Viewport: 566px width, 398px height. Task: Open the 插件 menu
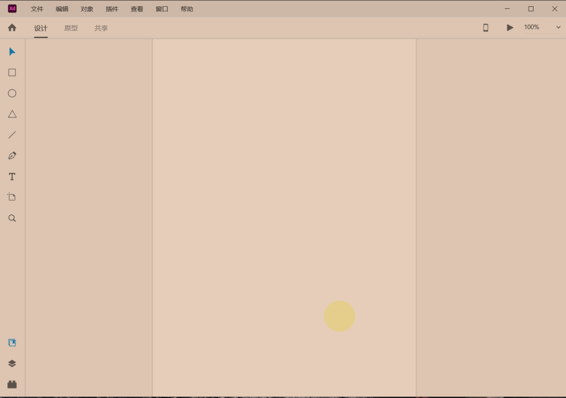coord(112,9)
